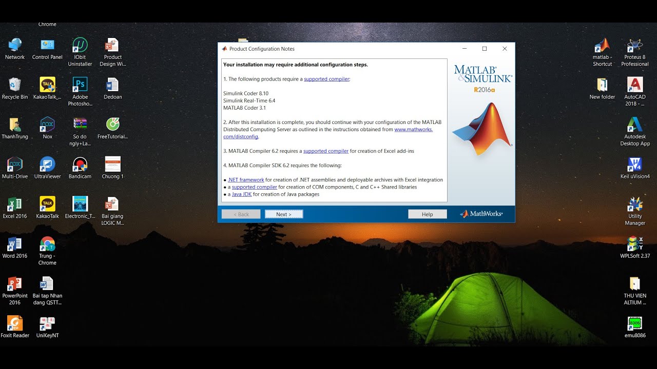
Task: Click the Help button in installer
Action: (x=428, y=214)
